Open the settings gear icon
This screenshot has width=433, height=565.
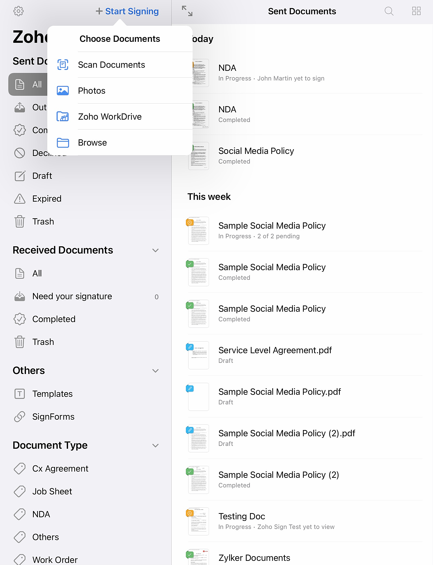[x=18, y=11]
